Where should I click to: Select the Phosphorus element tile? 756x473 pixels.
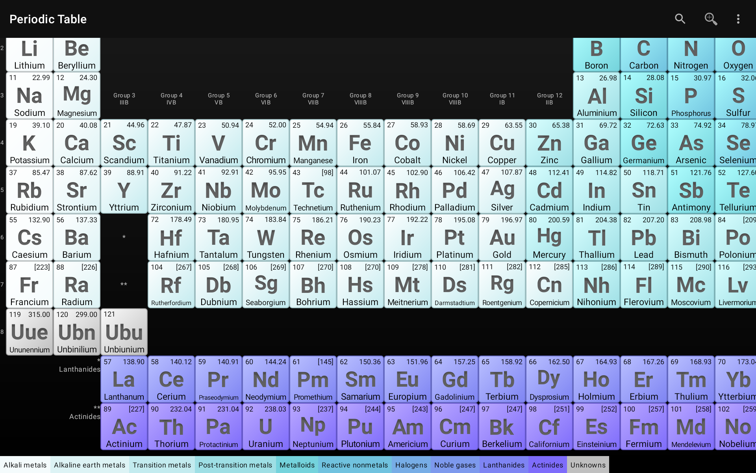pos(691,95)
